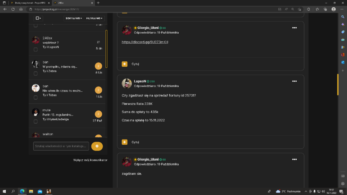Check the 'ban' Ty i Tubas conversation checkbox
Viewport: 347px width, 195px height.
36,97
